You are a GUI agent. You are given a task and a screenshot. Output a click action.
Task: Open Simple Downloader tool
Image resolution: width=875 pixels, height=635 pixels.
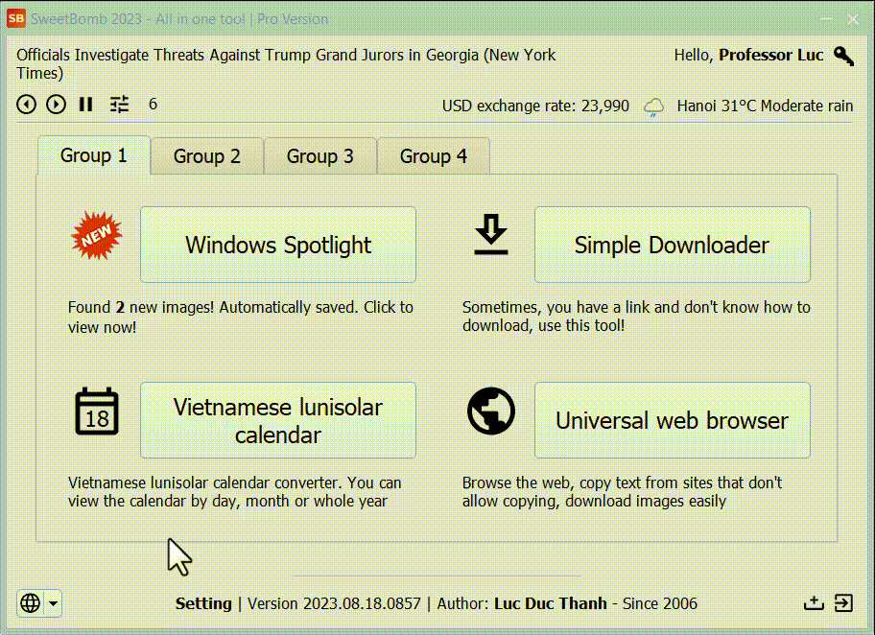point(672,245)
